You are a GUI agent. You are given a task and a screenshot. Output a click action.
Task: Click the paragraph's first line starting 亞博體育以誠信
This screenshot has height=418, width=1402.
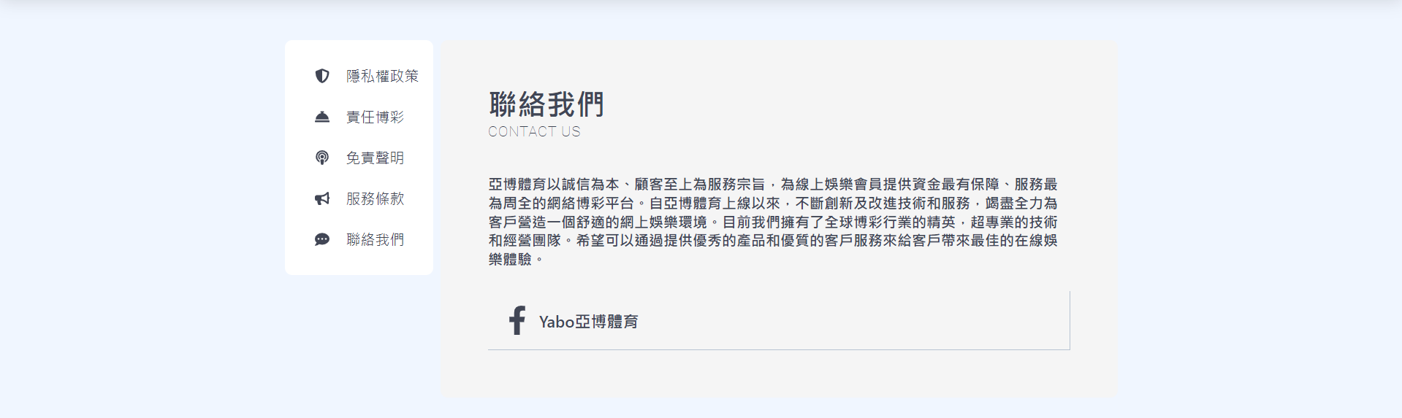tap(773, 184)
